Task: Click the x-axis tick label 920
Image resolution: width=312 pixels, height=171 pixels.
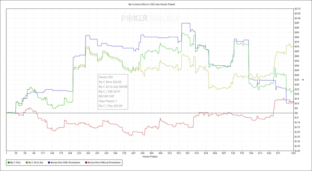Action: pyautogui.click(x=294, y=153)
